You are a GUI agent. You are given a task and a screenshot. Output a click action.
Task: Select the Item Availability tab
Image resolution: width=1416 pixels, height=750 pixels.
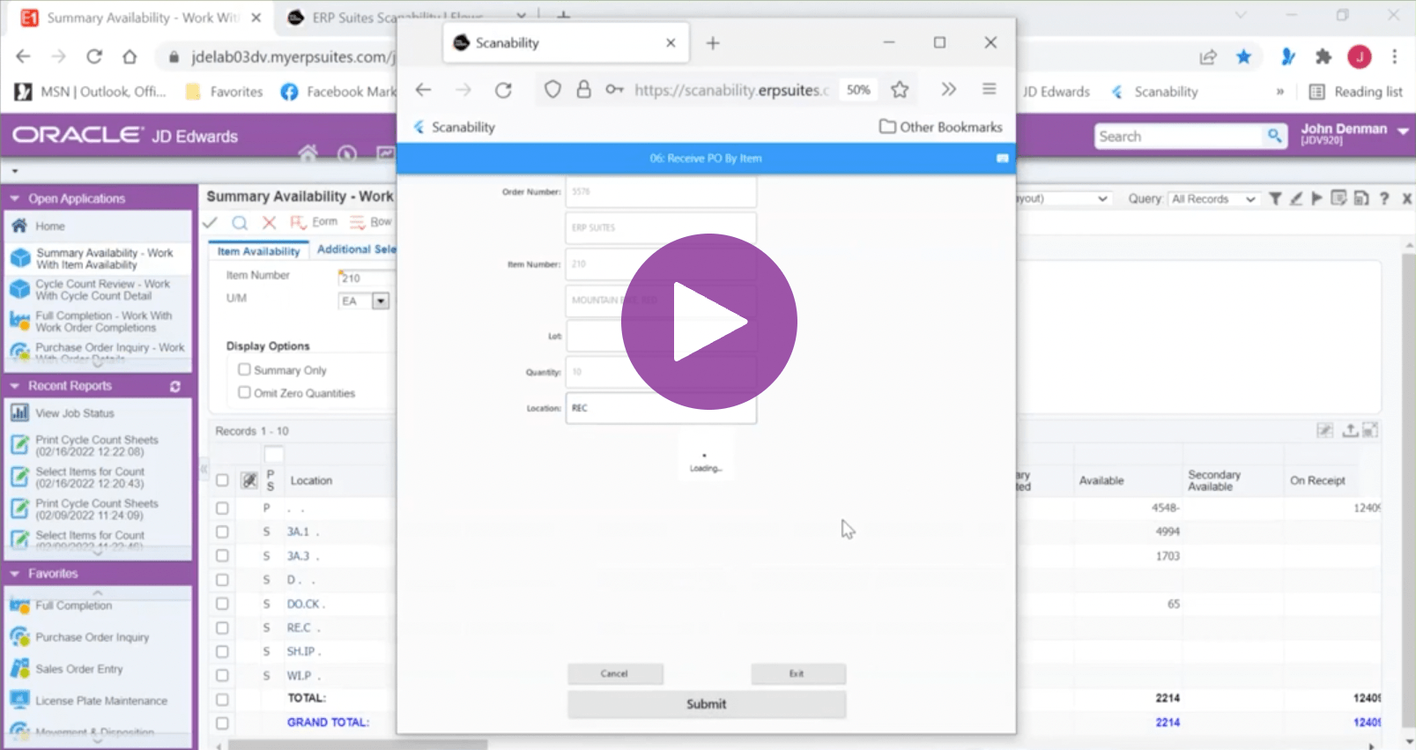tap(258, 251)
